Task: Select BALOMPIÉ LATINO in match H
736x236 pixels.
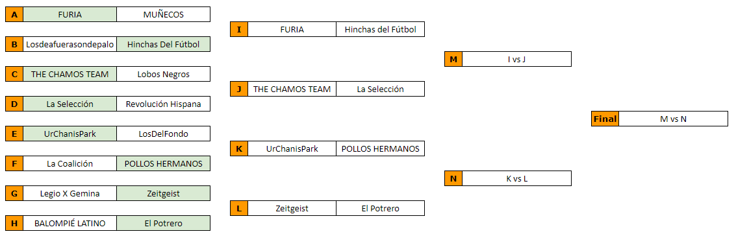Action: point(70,223)
